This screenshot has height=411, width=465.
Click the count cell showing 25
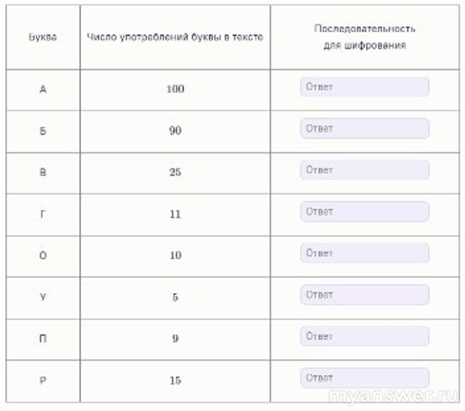[175, 172]
